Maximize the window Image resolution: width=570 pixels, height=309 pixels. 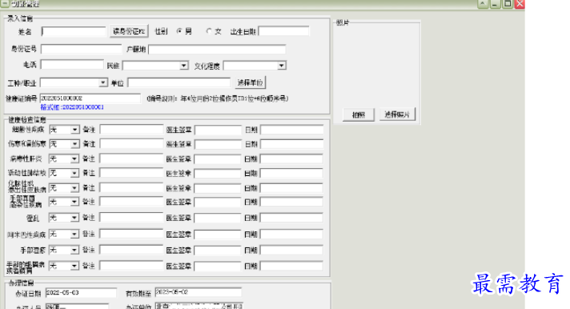(508, 4)
